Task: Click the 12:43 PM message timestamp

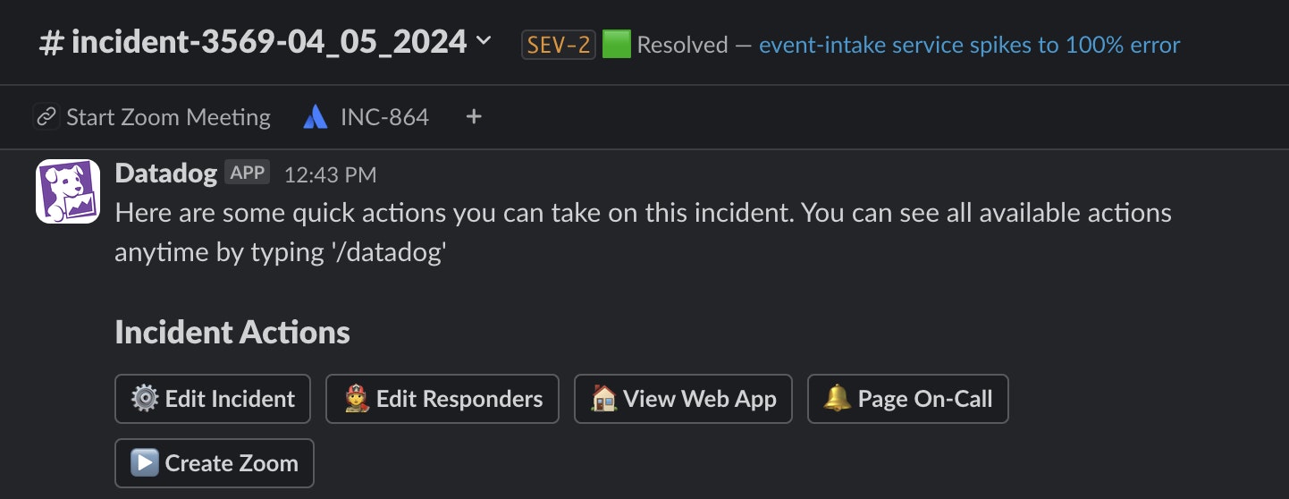Action: pyautogui.click(x=330, y=175)
